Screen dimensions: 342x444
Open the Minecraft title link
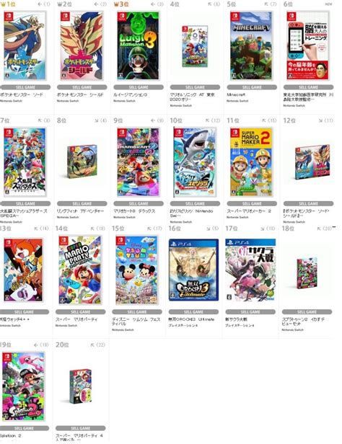236,94
